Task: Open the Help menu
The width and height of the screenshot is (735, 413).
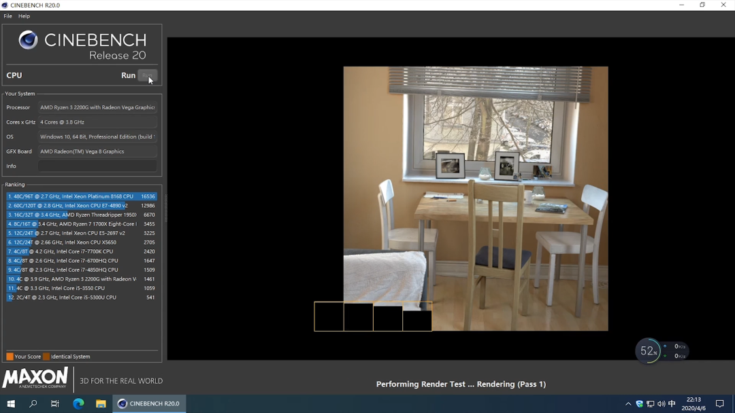Action: click(x=24, y=16)
